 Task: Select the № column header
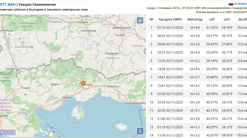tap(151, 19)
